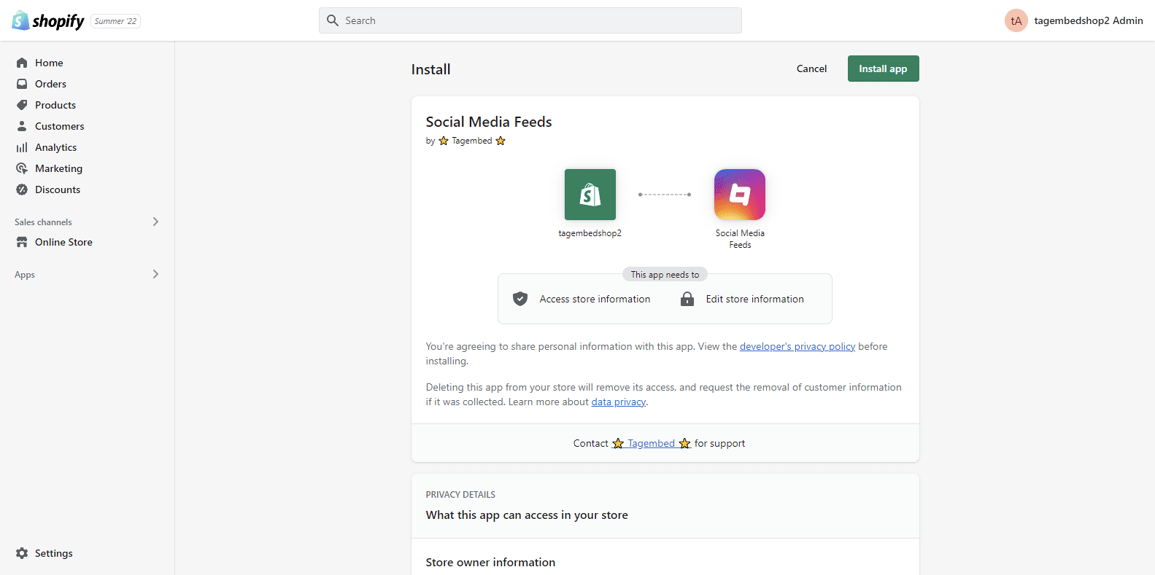Click the Settings gear icon
The image size is (1155, 575).
22,553
